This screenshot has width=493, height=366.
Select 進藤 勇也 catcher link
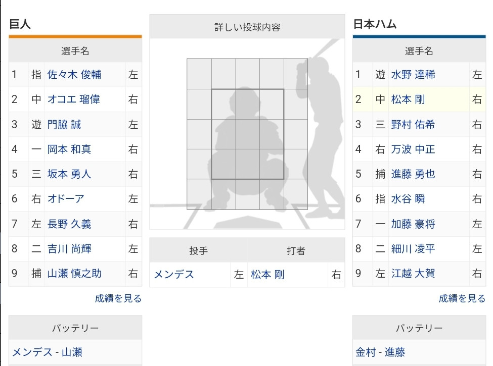(413, 174)
